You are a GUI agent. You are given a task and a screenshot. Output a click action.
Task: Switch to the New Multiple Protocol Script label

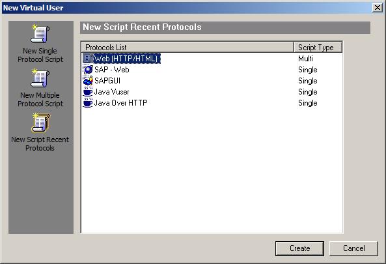[40, 99]
